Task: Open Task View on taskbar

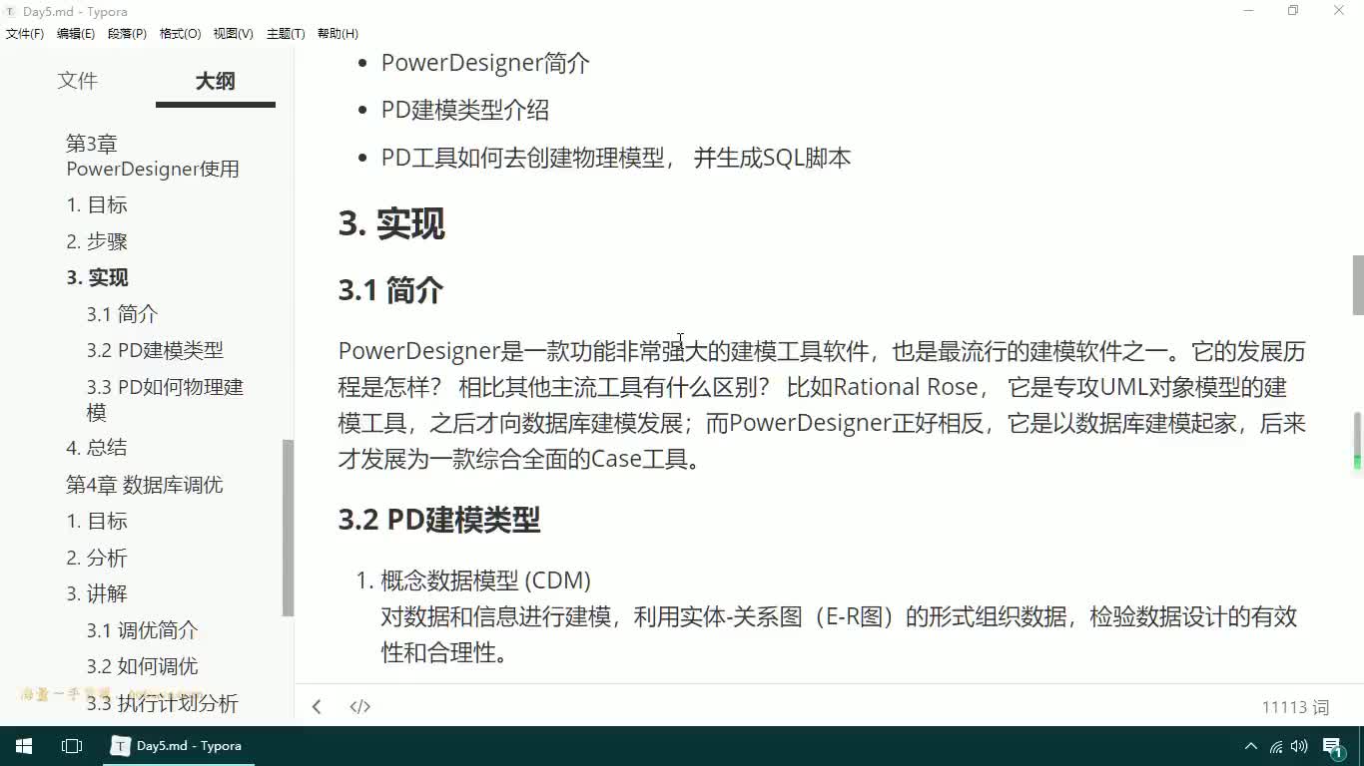Action: tap(72, 746)
